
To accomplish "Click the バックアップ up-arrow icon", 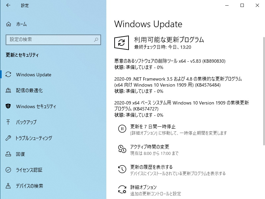I will tap(8, 122).
